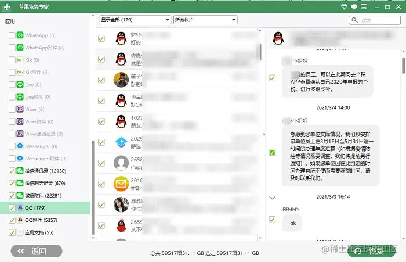Toggle the Kik (0) checkbox

coord(12,60)
